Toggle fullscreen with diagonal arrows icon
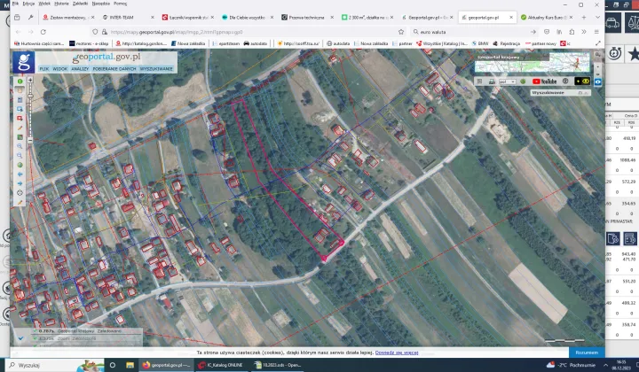Viewport: 639px width, 372px height. click(x=598, y=43)
